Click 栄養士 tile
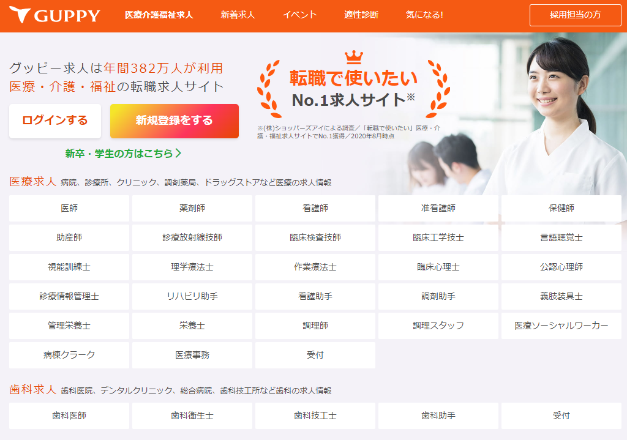Viewport: 627px width, 440px height. pos(192,326)
